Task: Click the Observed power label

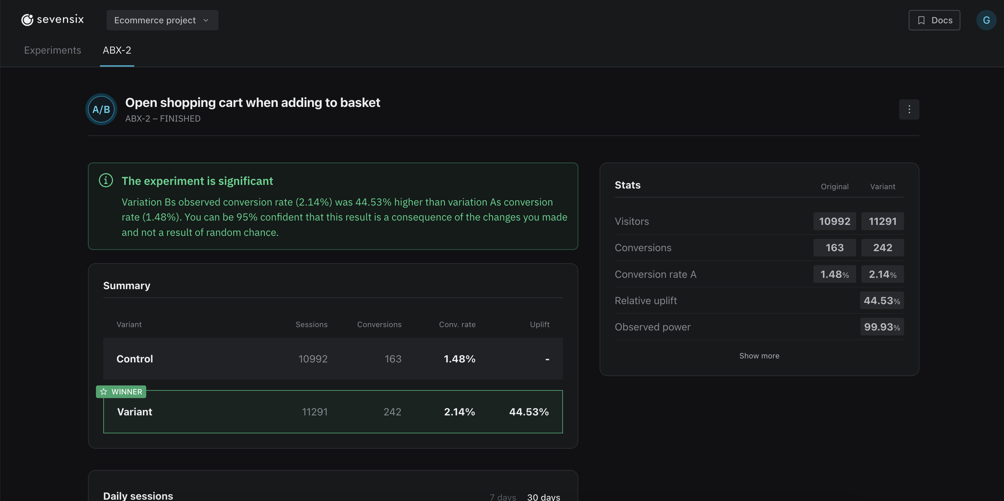Action: tap(653, 327)
